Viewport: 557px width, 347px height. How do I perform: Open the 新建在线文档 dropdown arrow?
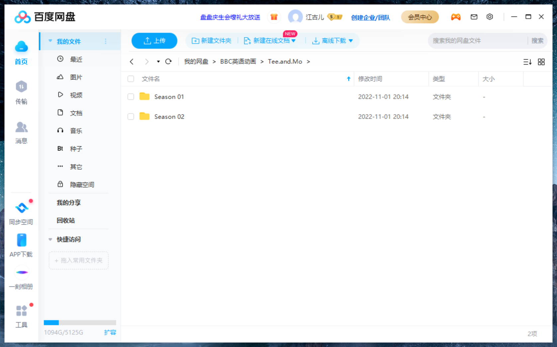tap(294, 40)
